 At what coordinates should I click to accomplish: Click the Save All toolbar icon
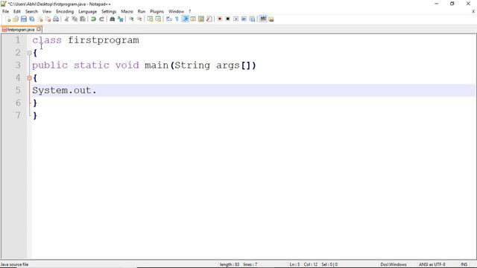(32, 19)
